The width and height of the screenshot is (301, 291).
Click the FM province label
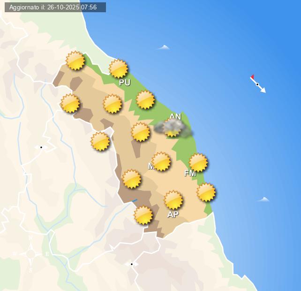tap(190, 173)
